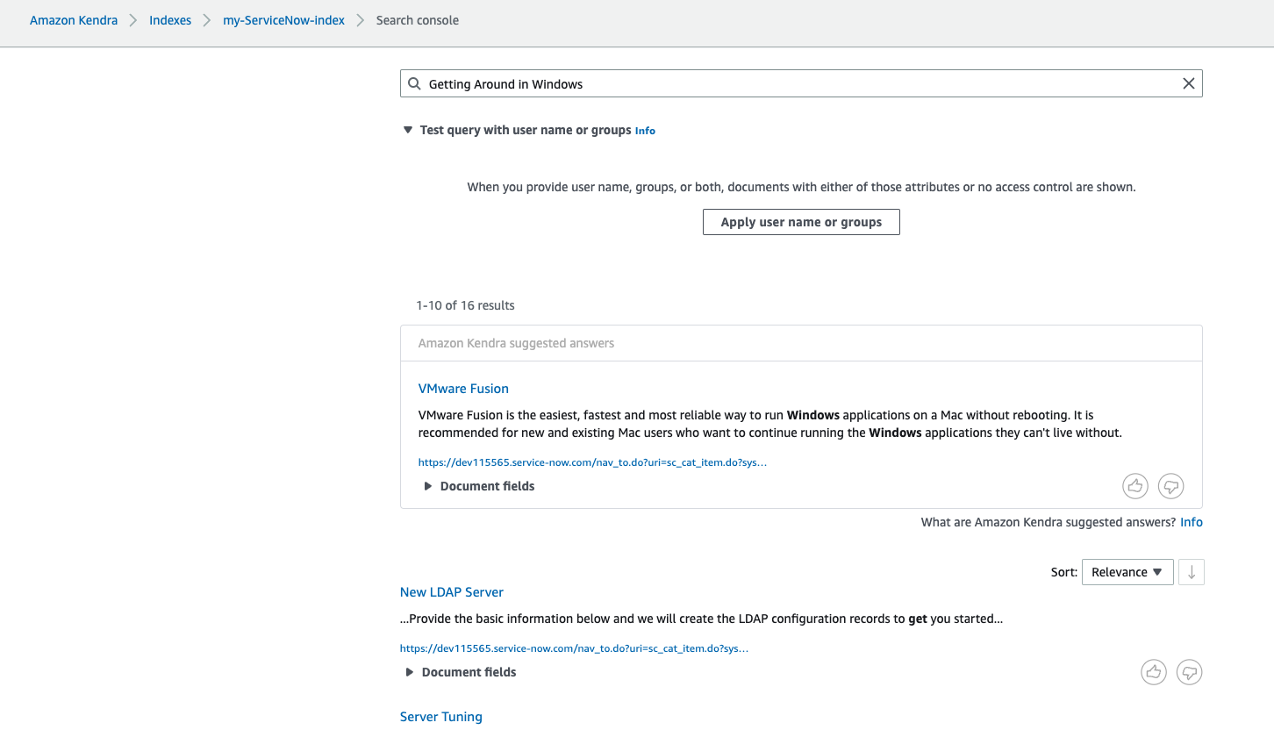Thumbs down the VMware Fusion suggested answer

[x=1171, y=485]
